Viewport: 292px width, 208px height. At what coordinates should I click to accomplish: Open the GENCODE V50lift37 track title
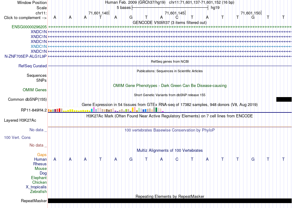click(x=169, y=22)
